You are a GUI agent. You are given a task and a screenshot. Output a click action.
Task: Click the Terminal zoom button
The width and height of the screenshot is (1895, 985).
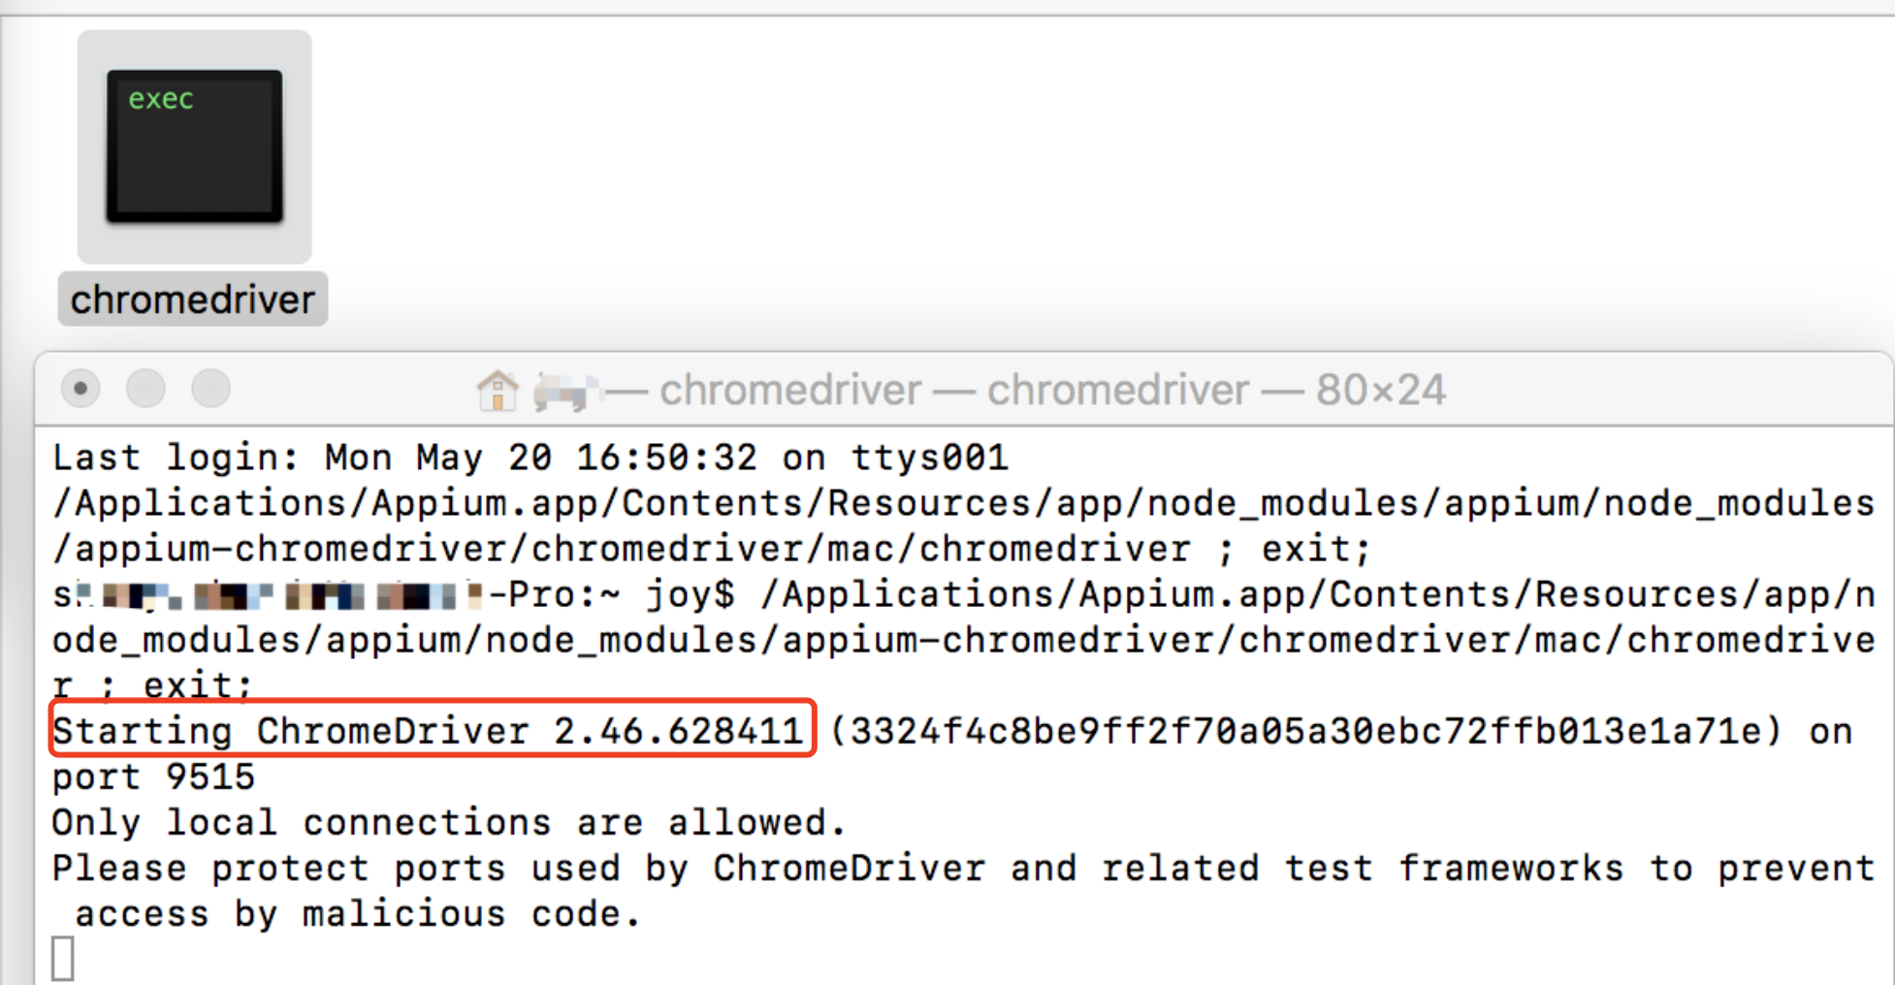coord(209,388)
